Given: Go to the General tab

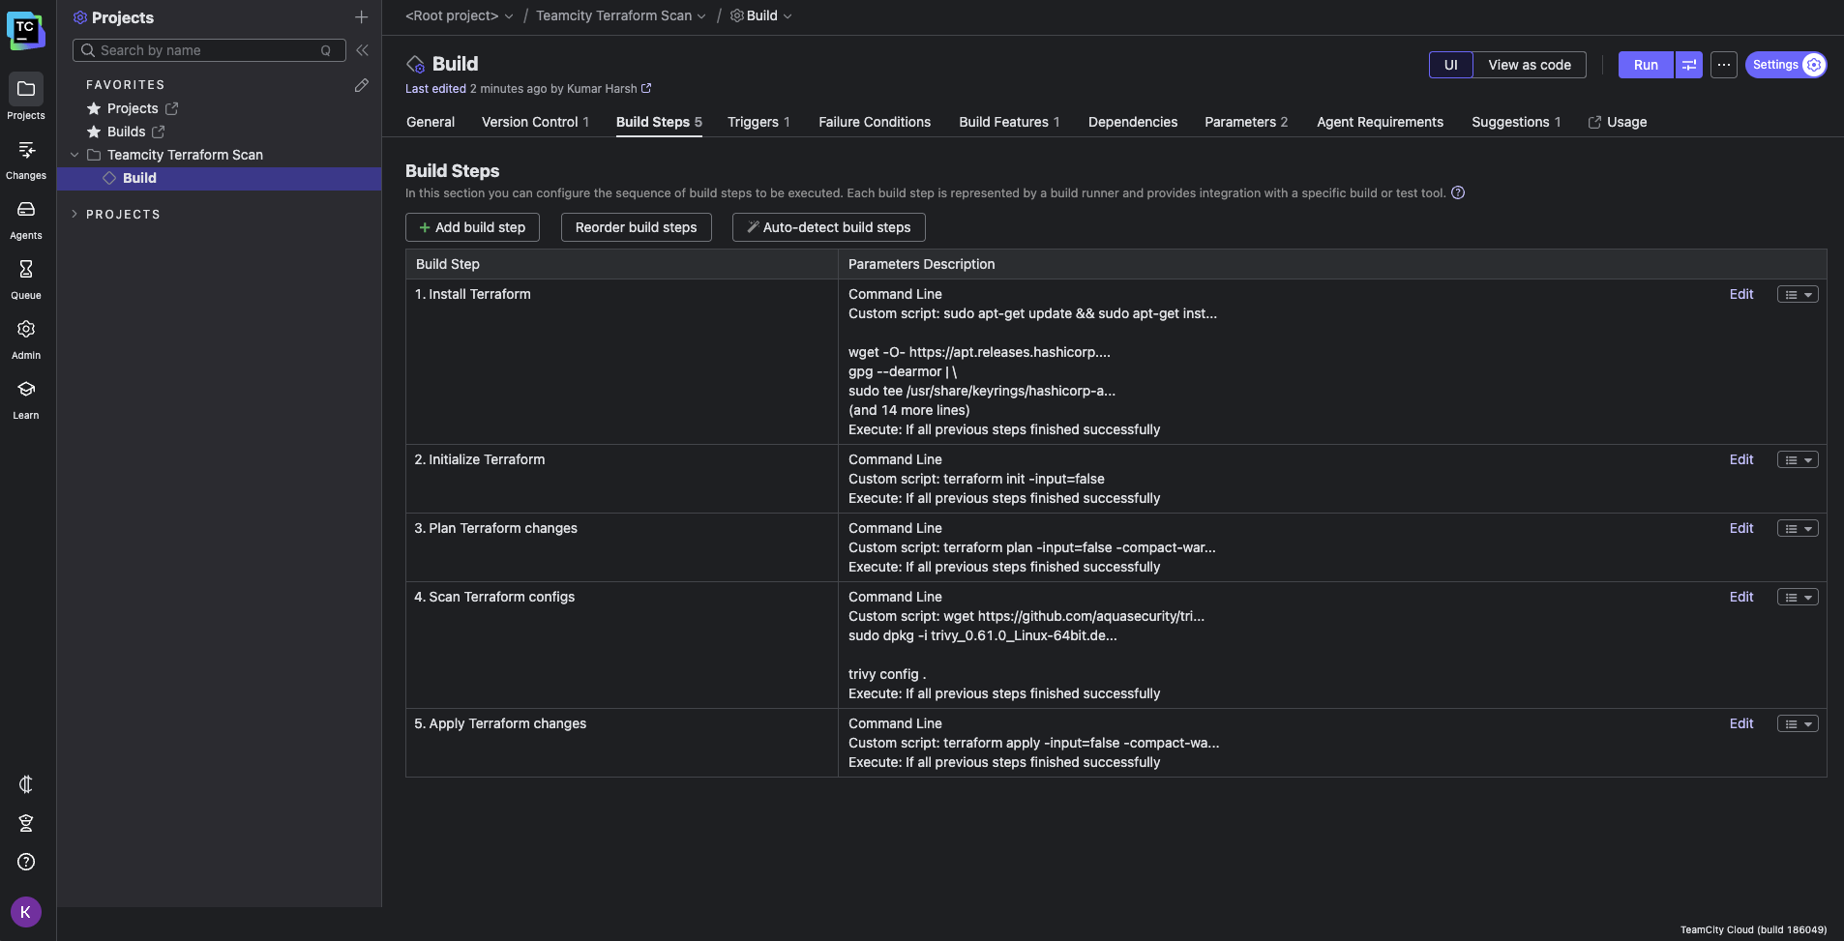Looking at the screenshot, I should (x=431, y=122).
